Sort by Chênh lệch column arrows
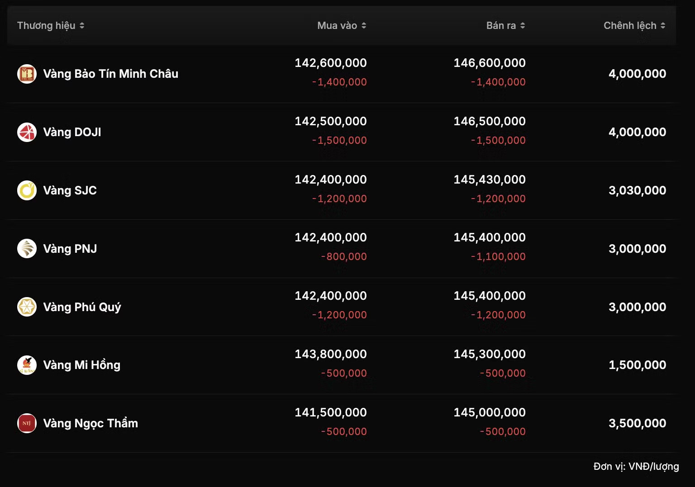This screenshot has height=487, width=695. (663, 26)
